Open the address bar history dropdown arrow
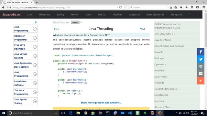207x116 pixels. click(117, 7)
